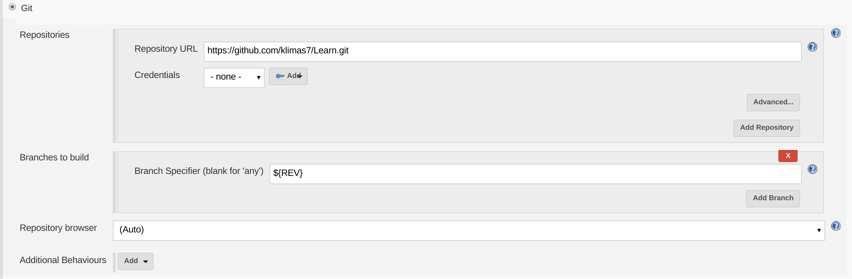Click the 'Repository browser' label text
This screenshot has width=852, height=279.
[58, 228]
